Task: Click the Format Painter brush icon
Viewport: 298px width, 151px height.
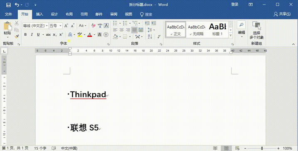Action: (17, 36)
